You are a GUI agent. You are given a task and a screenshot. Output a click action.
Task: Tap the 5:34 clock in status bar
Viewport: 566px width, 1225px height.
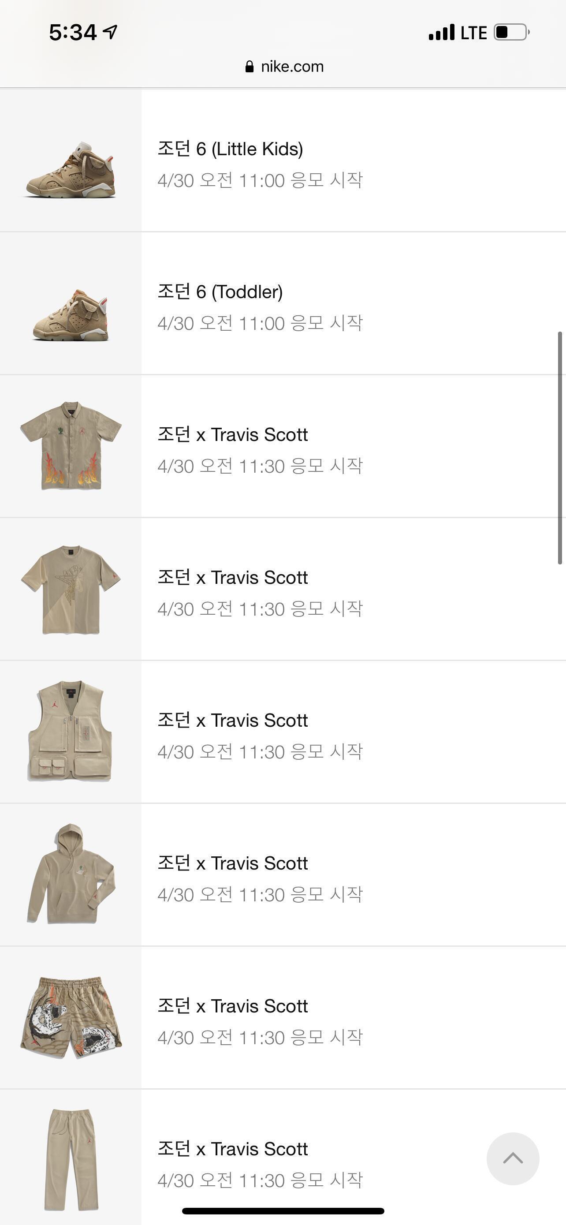click(x=73, y=32)
